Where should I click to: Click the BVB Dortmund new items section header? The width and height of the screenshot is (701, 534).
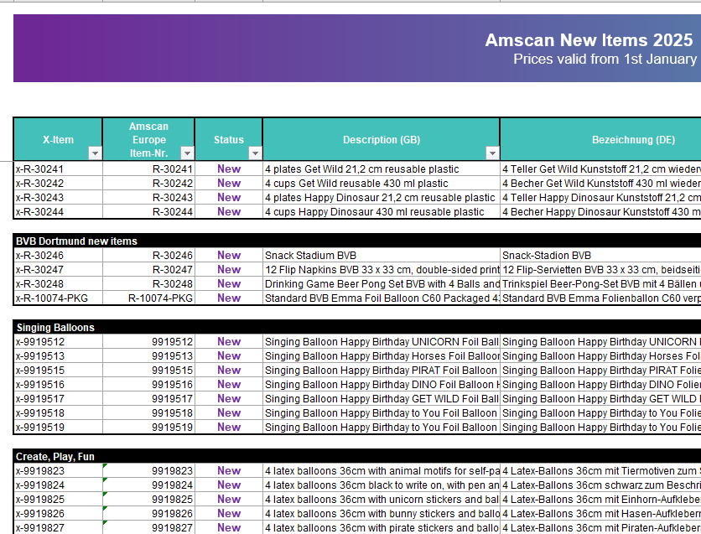click(x=357, y=241)
